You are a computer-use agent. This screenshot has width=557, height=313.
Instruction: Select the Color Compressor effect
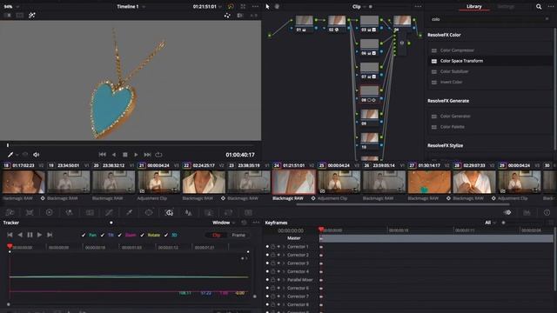pyautogui.click(x=490, y=50)
